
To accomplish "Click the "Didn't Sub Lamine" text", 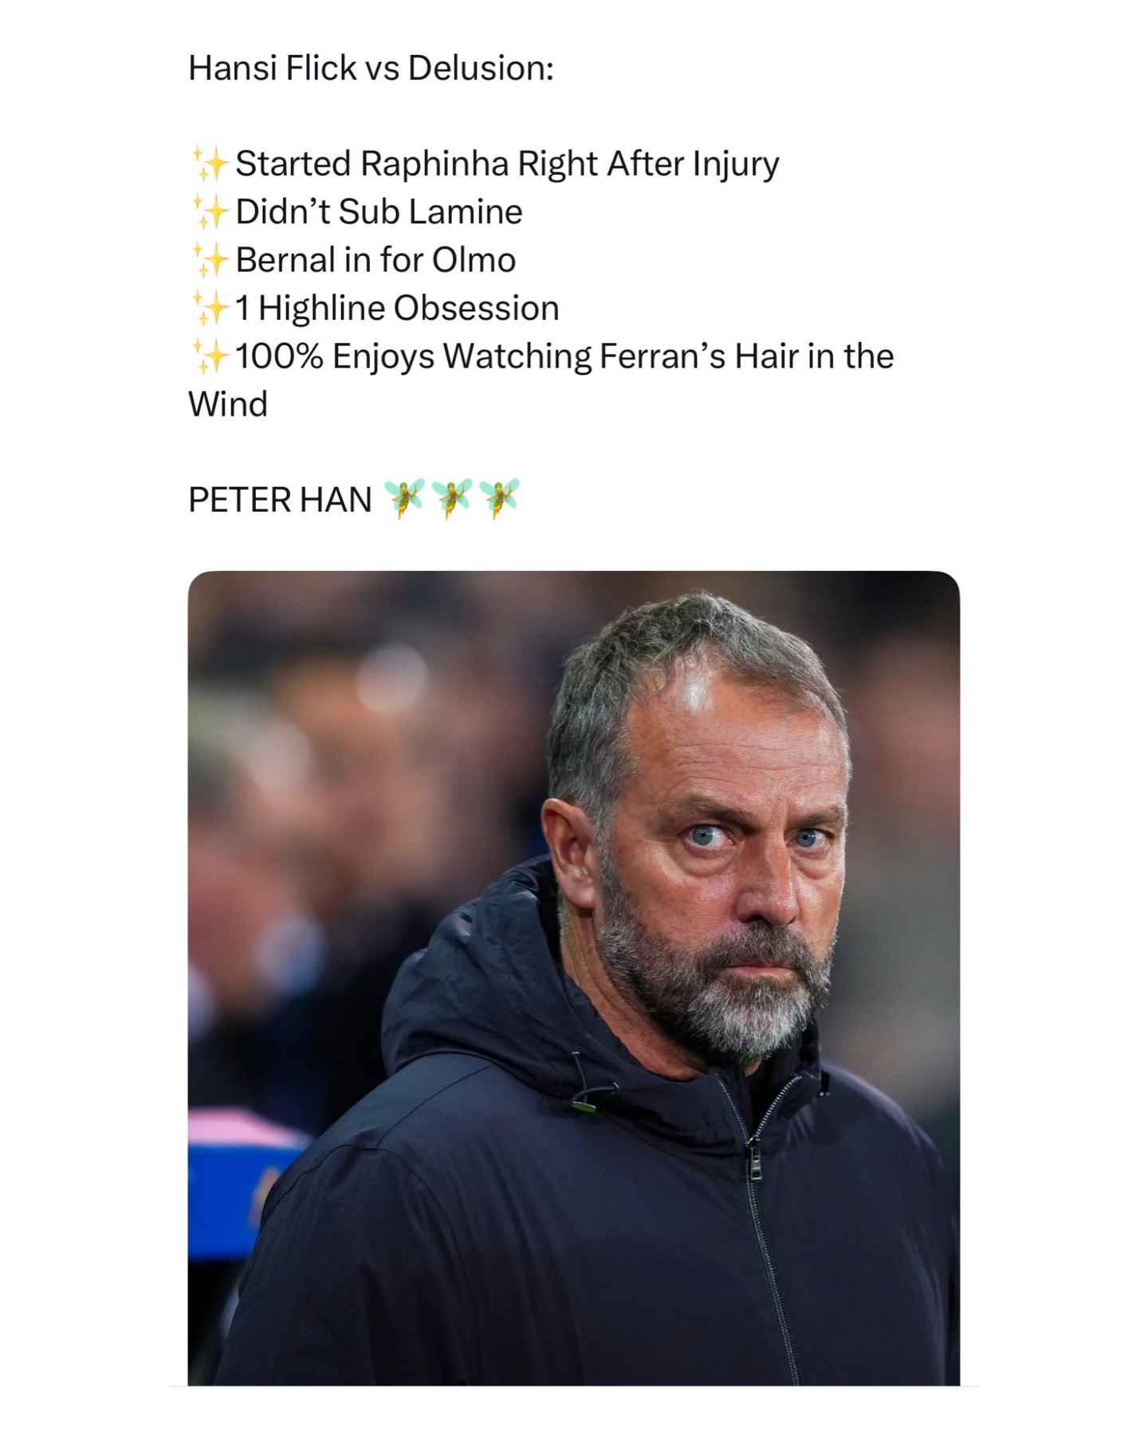I will [379, 212].
